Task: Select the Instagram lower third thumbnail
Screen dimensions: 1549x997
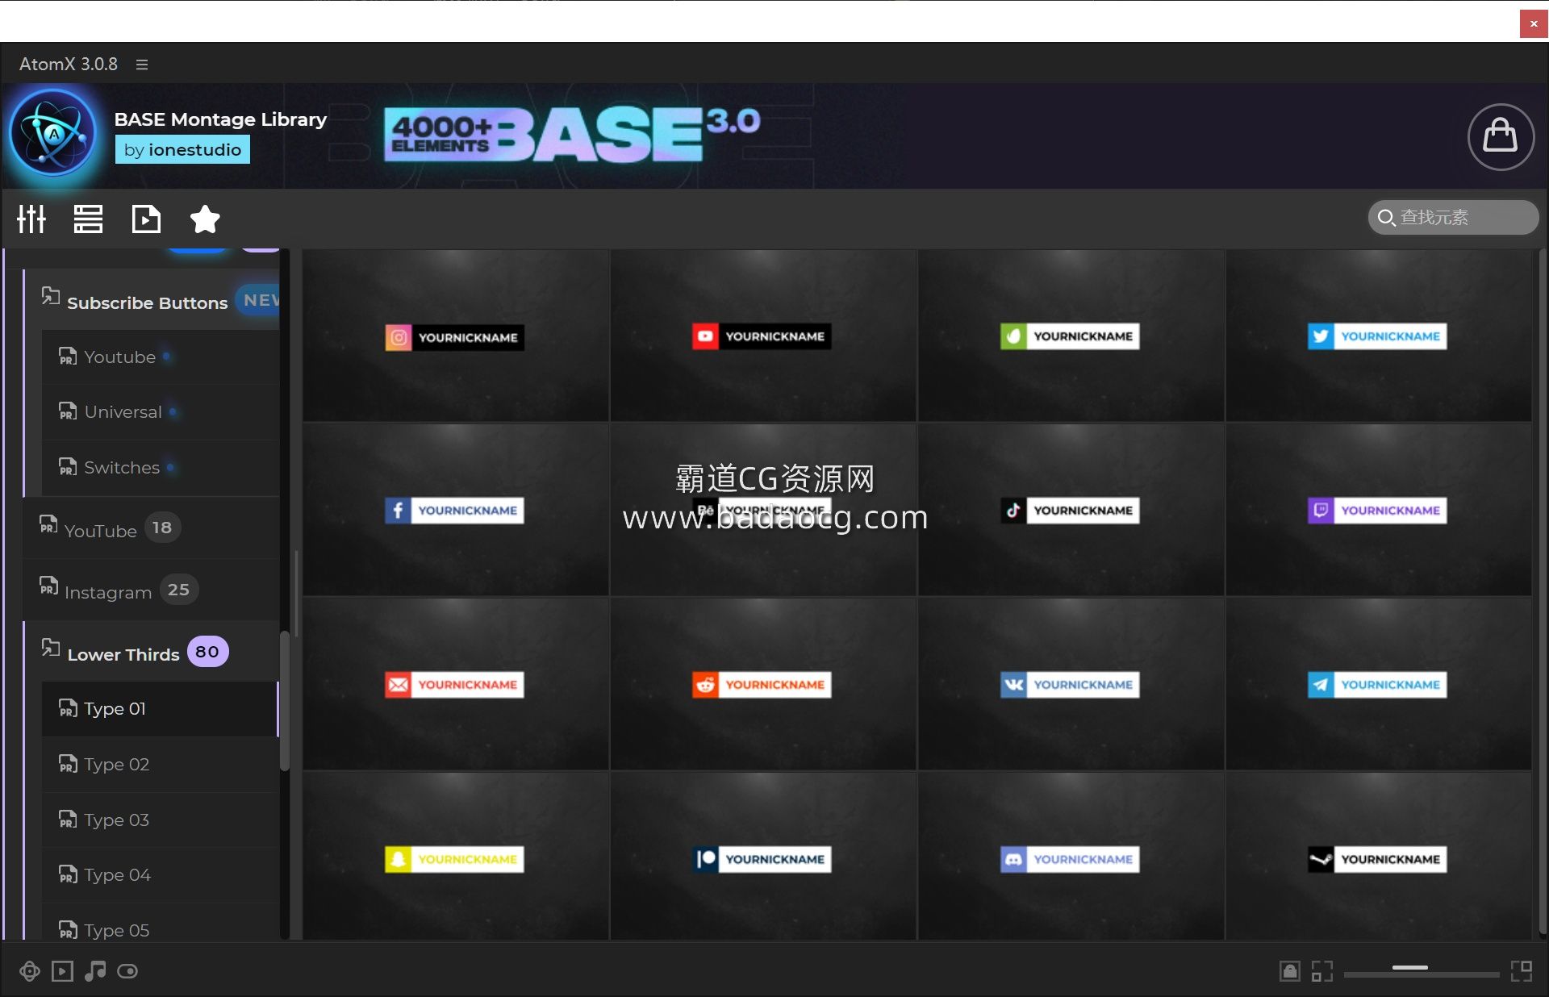Action: pos(455,336)
